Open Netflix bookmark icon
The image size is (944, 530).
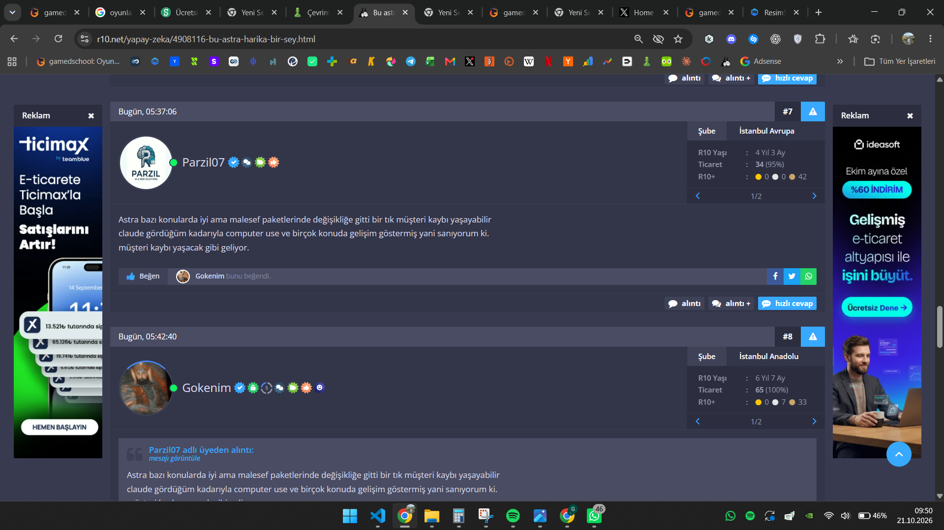click(x=548, y=61)
